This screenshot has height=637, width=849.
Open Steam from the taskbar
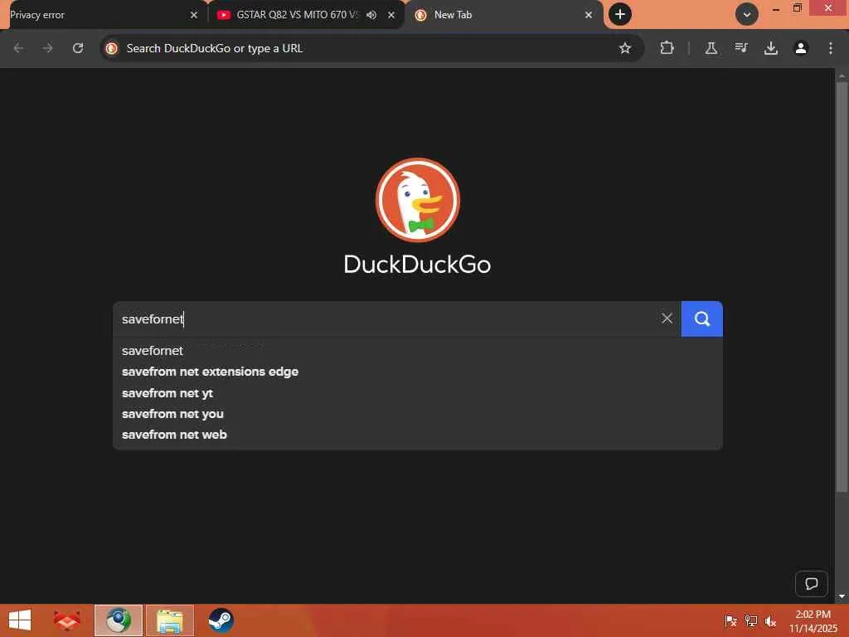[x=221, y=620]
